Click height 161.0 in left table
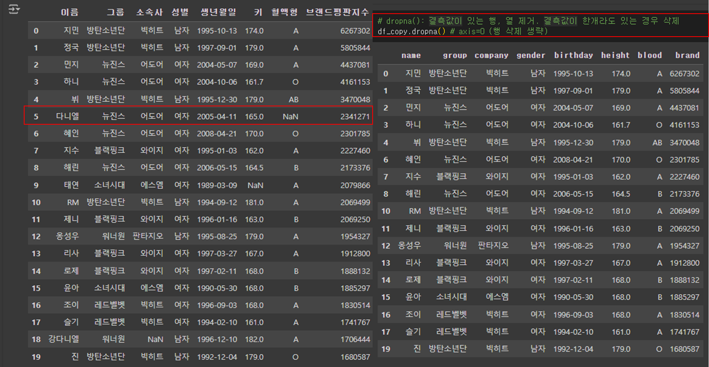Screen dimensions: 709x367 [x=254, y=323]
